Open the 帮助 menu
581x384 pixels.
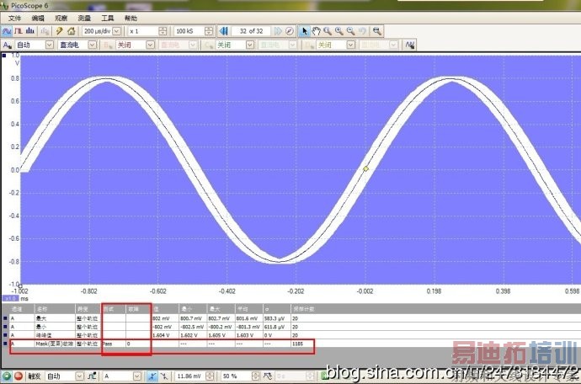(131, 19)
